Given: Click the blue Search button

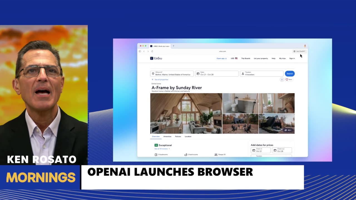Looking at the screenshot, I should [x=290, y=74].
